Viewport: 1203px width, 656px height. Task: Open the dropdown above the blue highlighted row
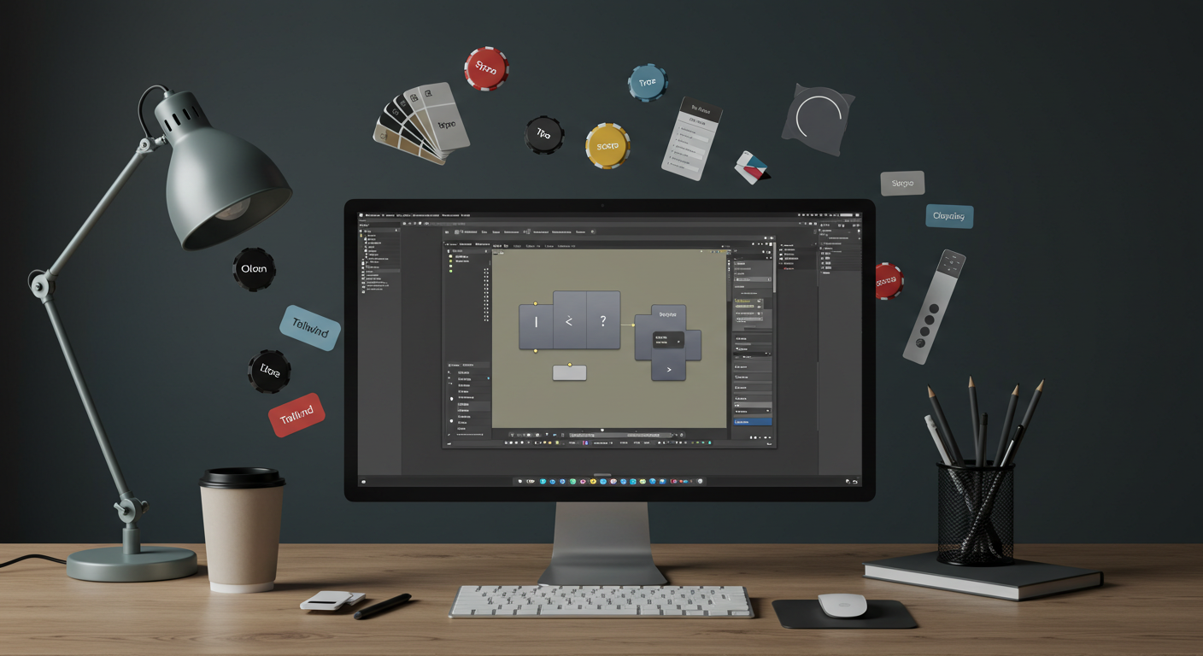[769, 412]
